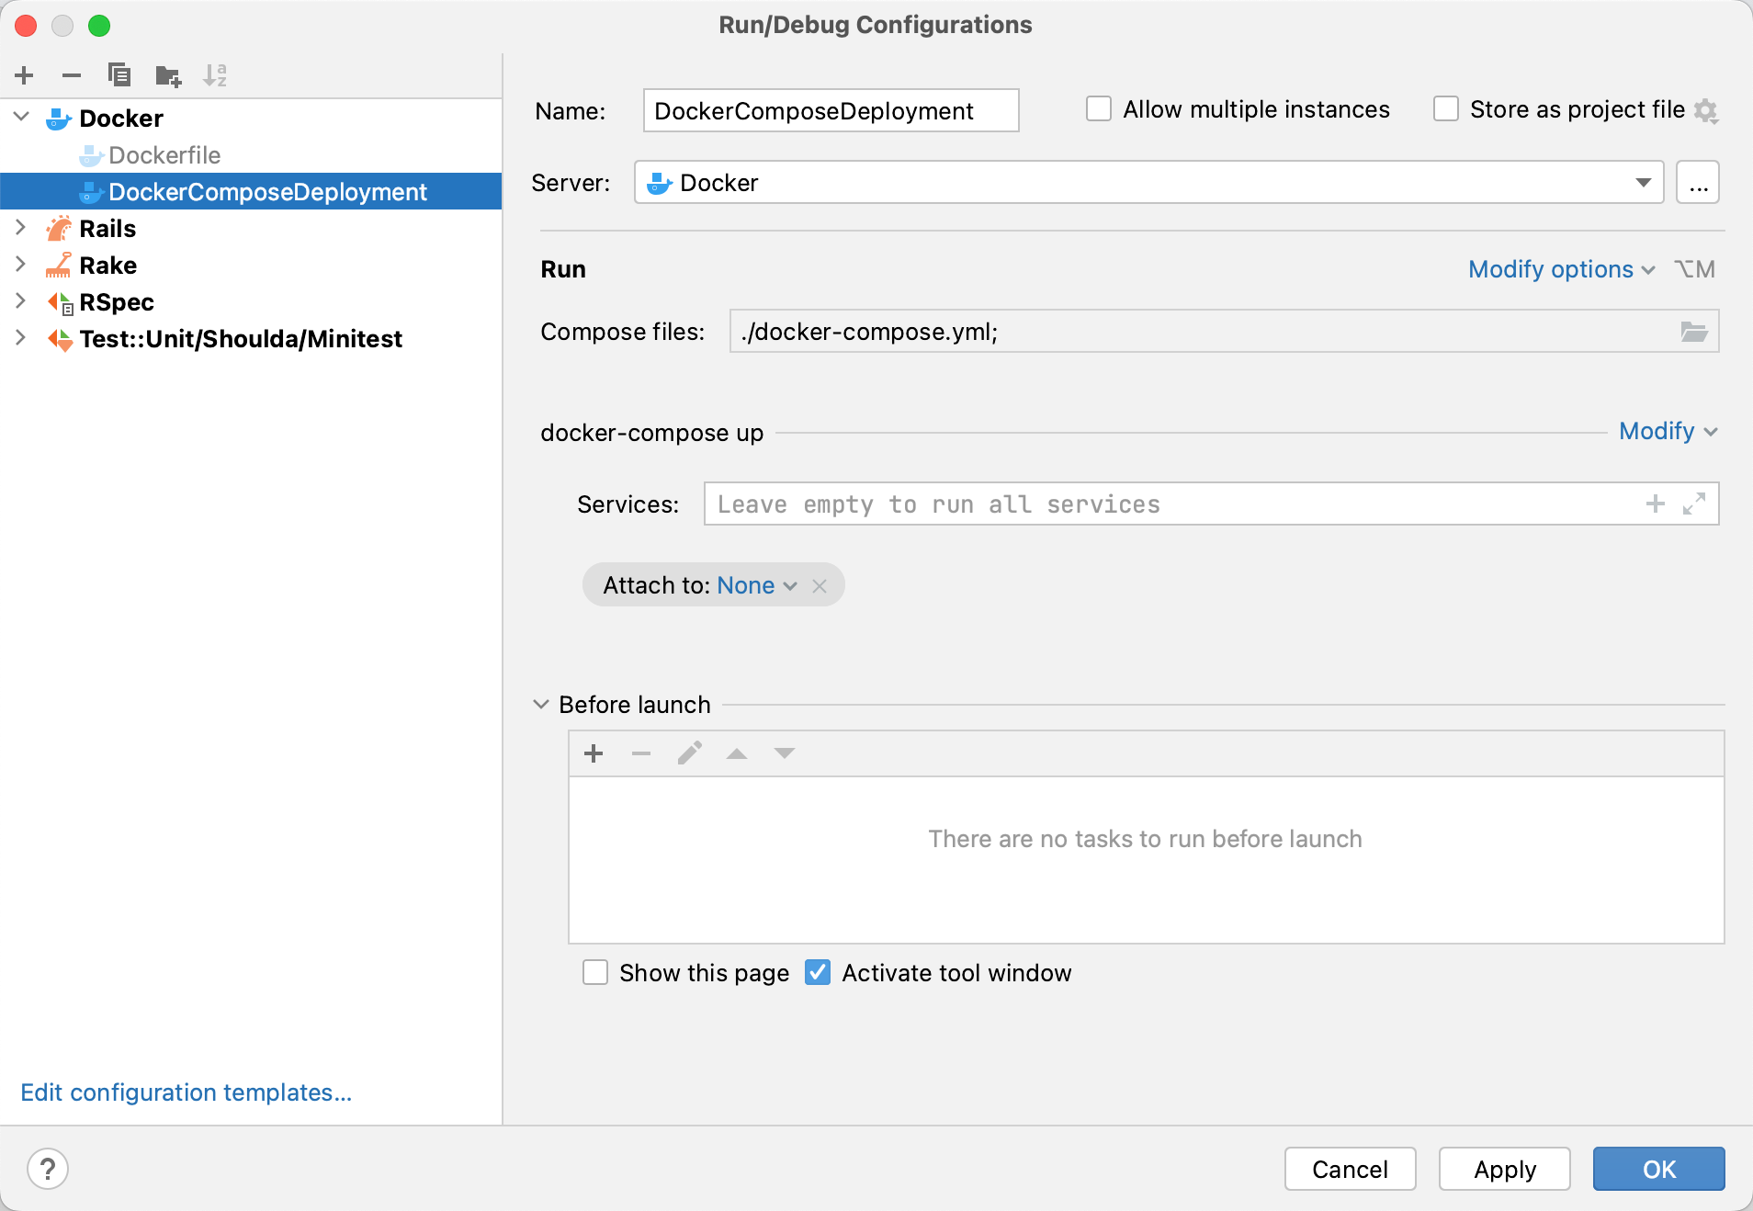This screenshot has height=1211, width=1753.
Task: Create a new configuration folder
Action: tap(167, 75)
